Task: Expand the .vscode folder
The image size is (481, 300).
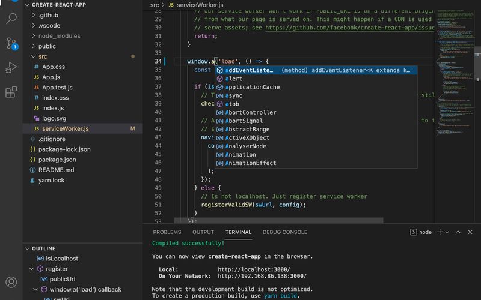Action: click(x=34, y=25)
